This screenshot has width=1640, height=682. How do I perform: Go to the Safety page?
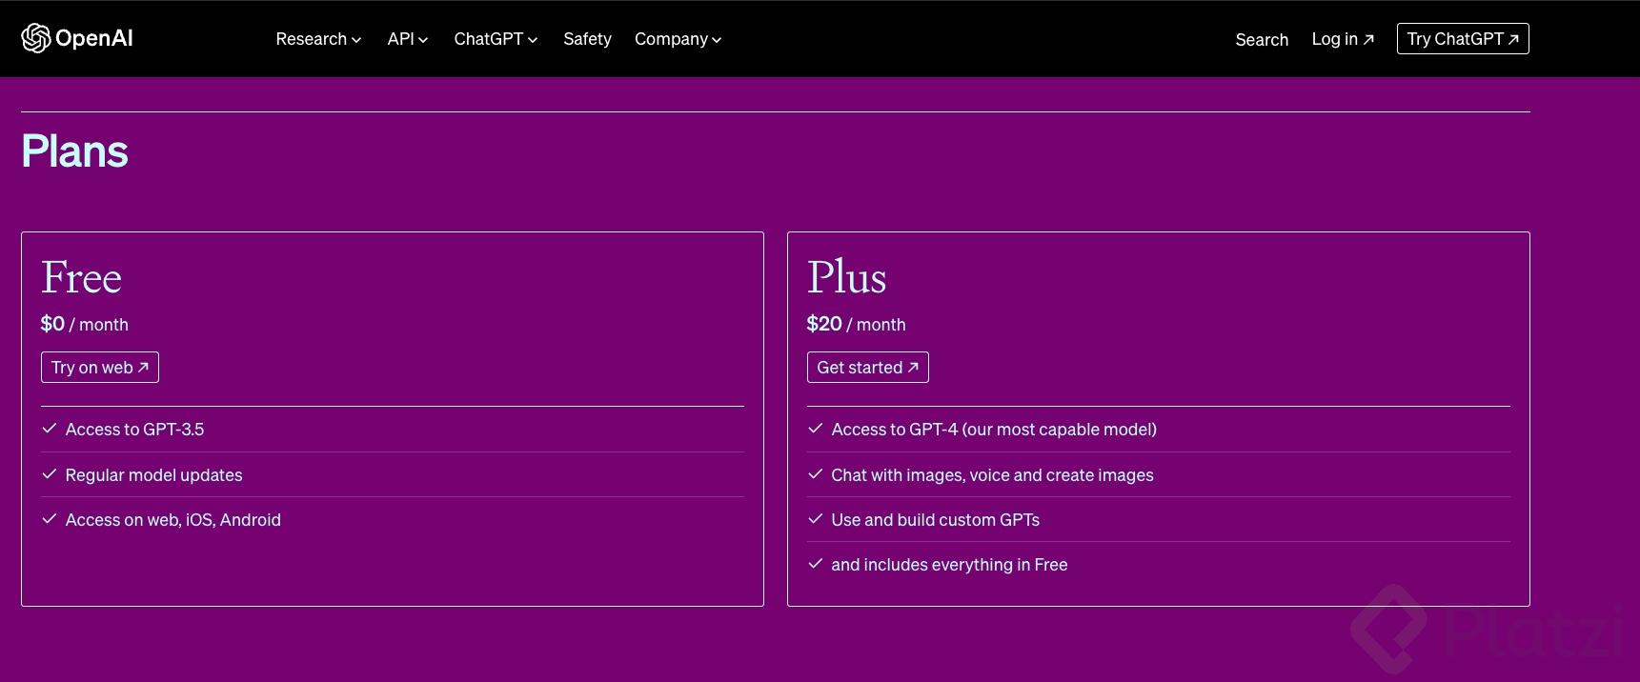[x=587, y=39]
